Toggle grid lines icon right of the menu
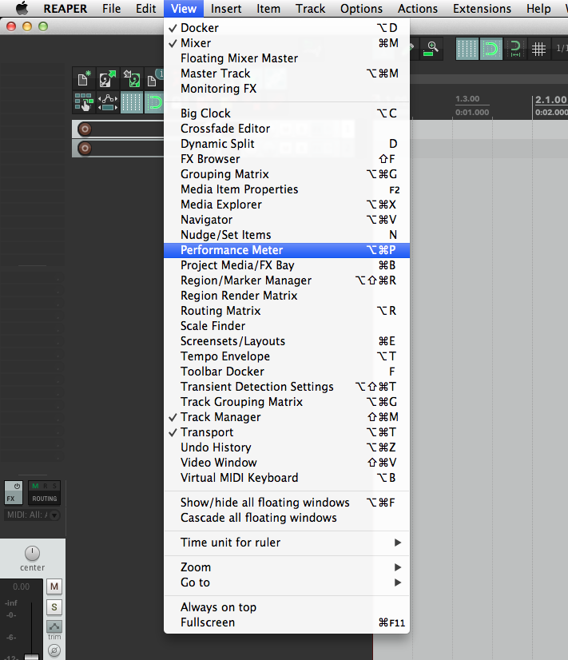The height and width of the screenshot is (660, 568). pyautogui.click(x=467, y=49)
